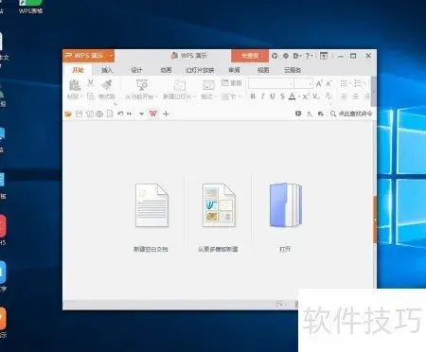Expand the 从当前开始 dropdown arrow
Viewport: 426px width, 352px height.
click(x=156, y=97)
